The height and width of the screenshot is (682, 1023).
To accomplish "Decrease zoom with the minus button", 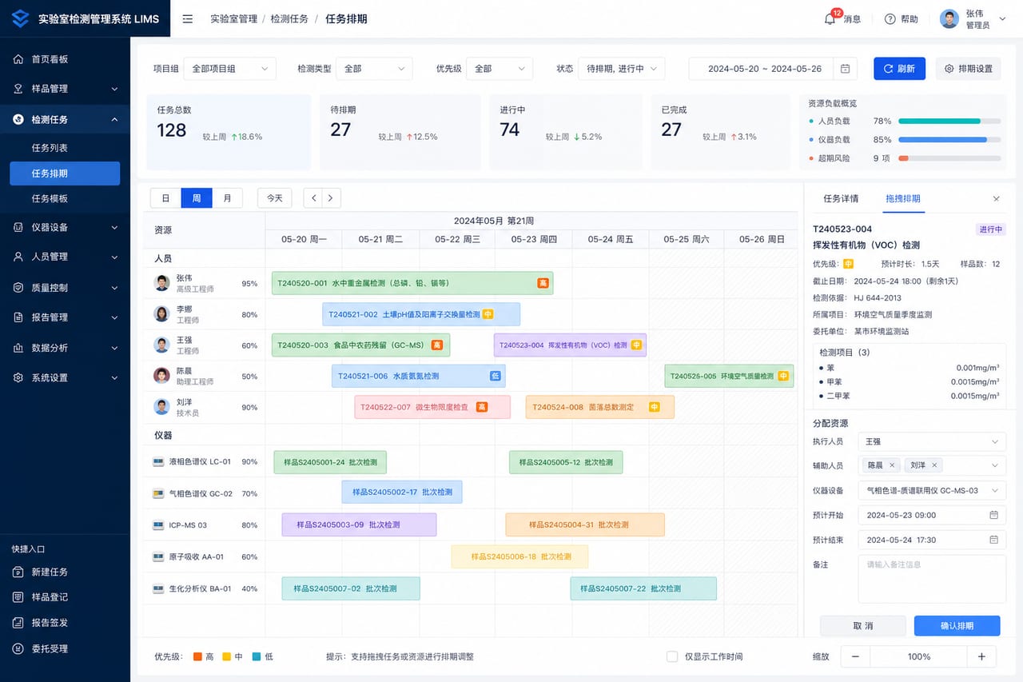I will point(855,656).
